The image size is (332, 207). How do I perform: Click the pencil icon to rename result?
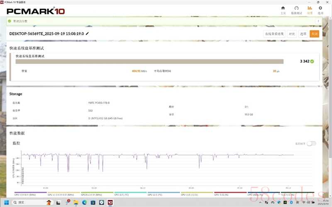click(x=87, y=33)
